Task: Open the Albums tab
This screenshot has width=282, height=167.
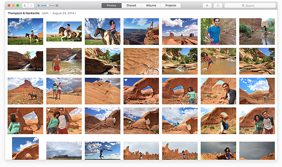Action: tap(151, 6)
